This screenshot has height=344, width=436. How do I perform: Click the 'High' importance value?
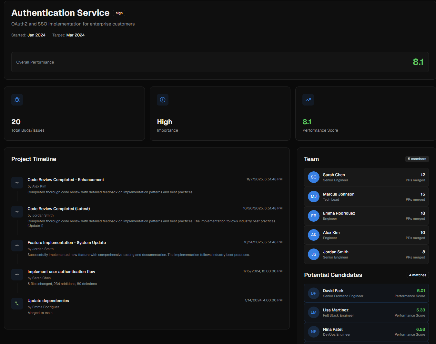[165, 122]
